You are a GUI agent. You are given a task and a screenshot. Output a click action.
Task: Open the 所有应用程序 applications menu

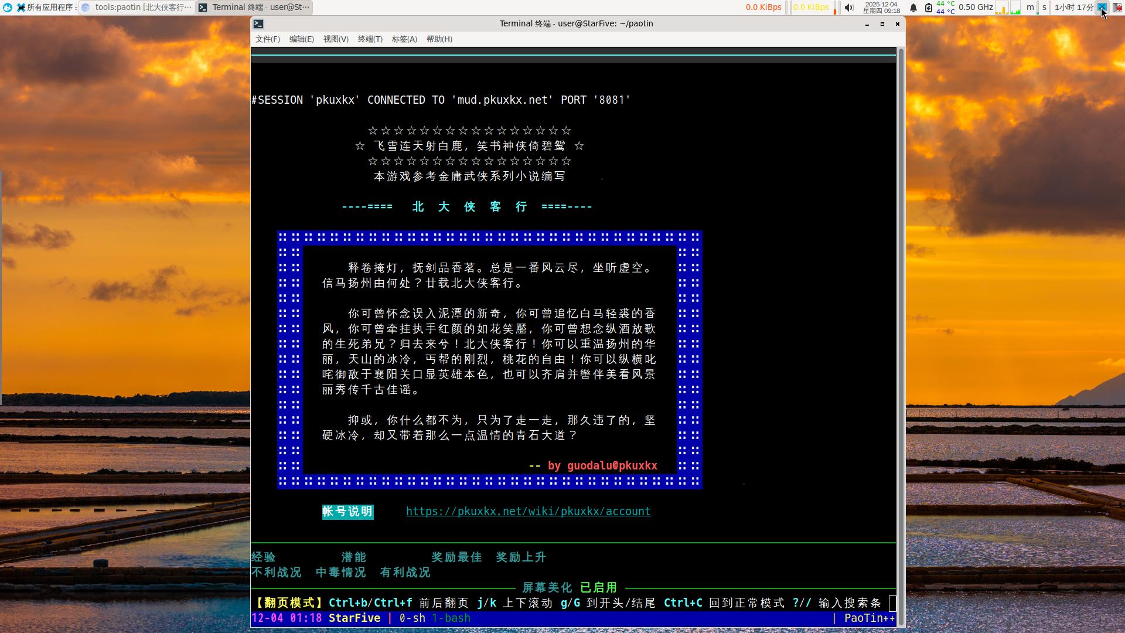pyautogui.click(x=45, y=8)
